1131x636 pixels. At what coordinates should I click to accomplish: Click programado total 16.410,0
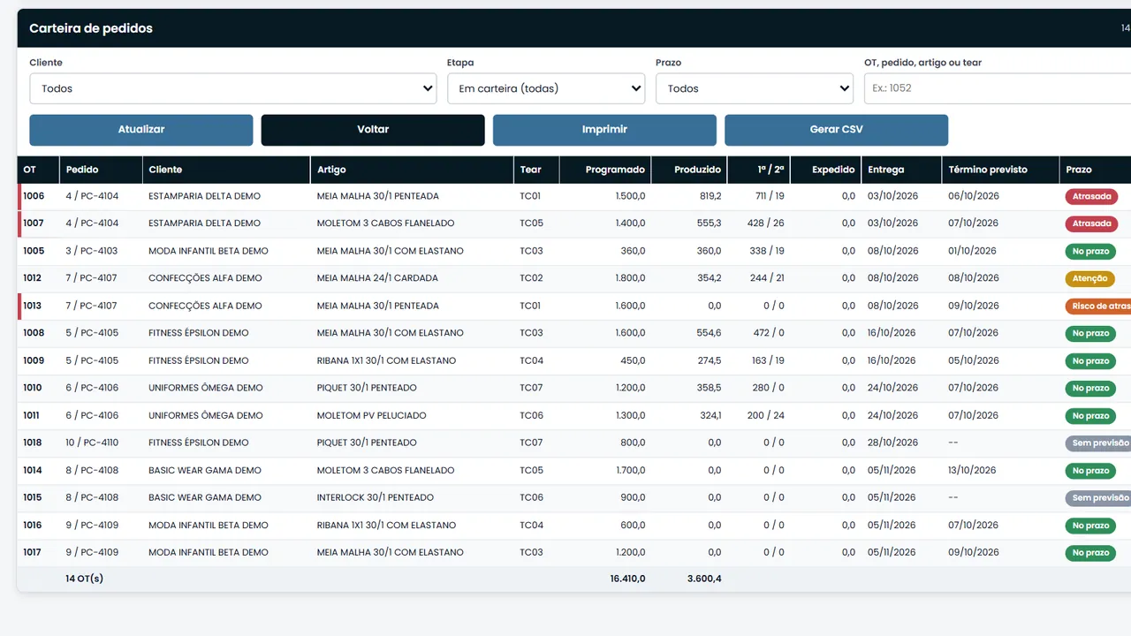(x=627, y=579)
